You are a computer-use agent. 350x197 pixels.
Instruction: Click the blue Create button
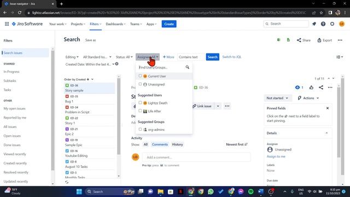point(169,24)
